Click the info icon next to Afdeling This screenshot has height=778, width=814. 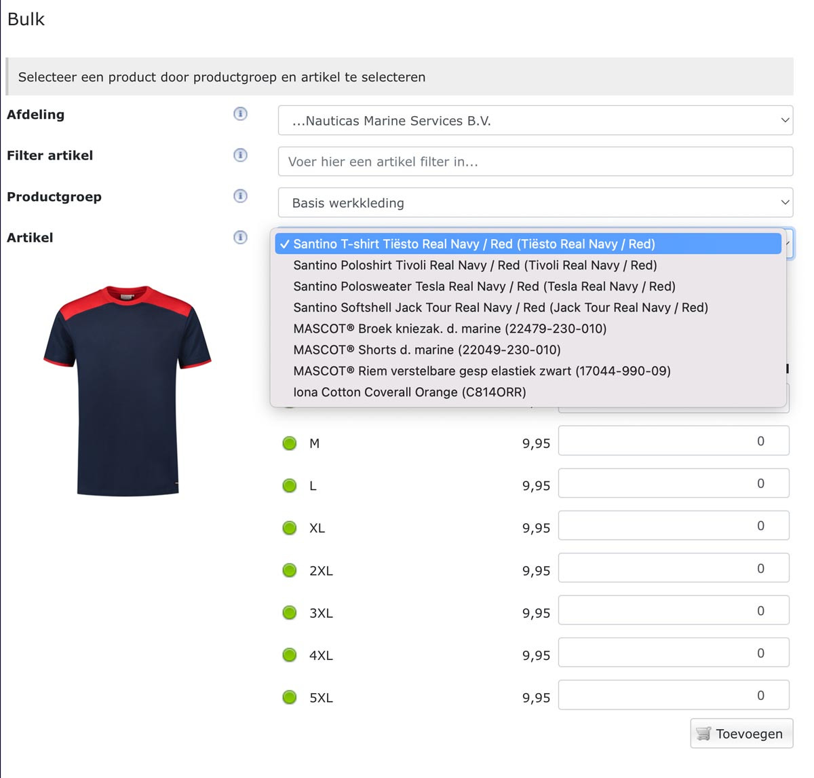pyautogui.click(x=240, y=113)
